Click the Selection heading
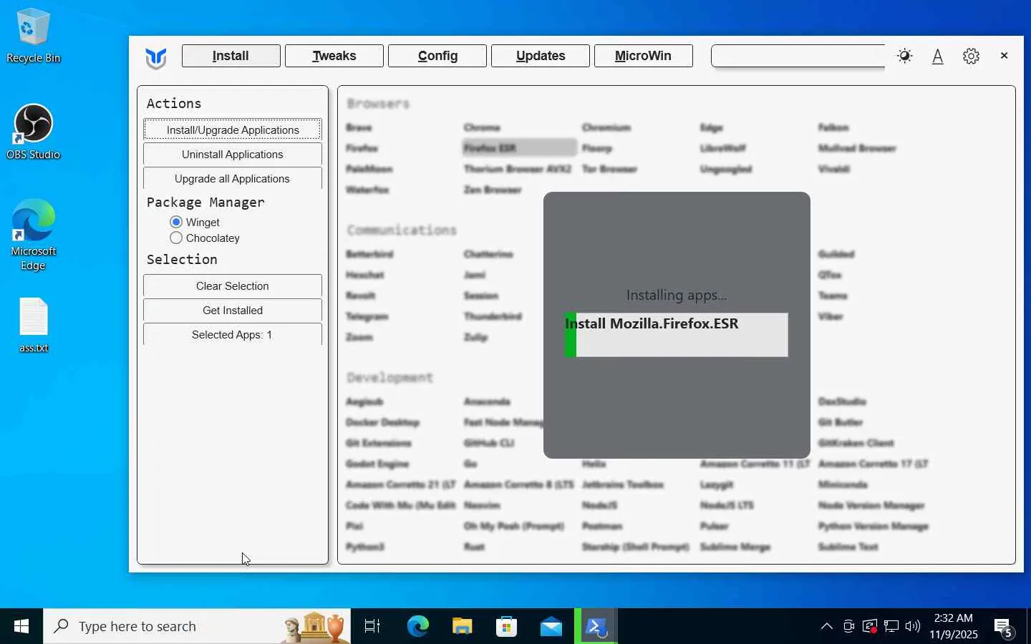Image resolution: width=1031 pixels, height=644 pixels. point(182,259)
